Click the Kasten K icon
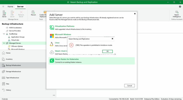The image size is (183, 100). tap(52, 61)
